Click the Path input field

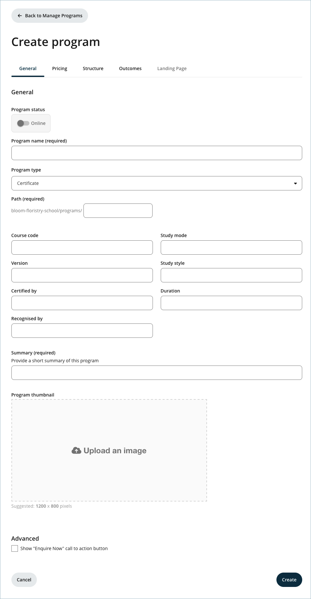(x=118, y=211)
